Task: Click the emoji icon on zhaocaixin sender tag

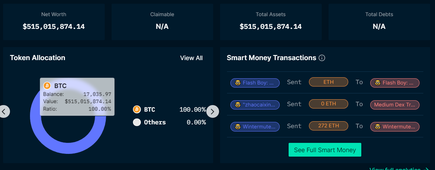Action: pyautogui.click(x=238, y=105)
